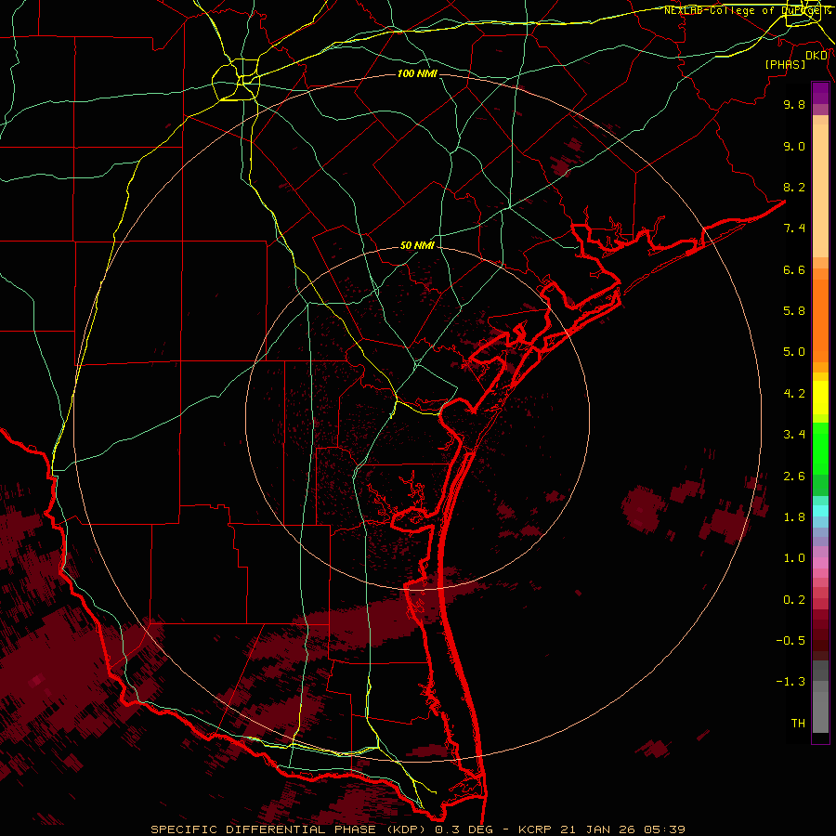The image size is (836, 836).
Task: Pick the yellow band of color scale
Action: coord(820,398)
